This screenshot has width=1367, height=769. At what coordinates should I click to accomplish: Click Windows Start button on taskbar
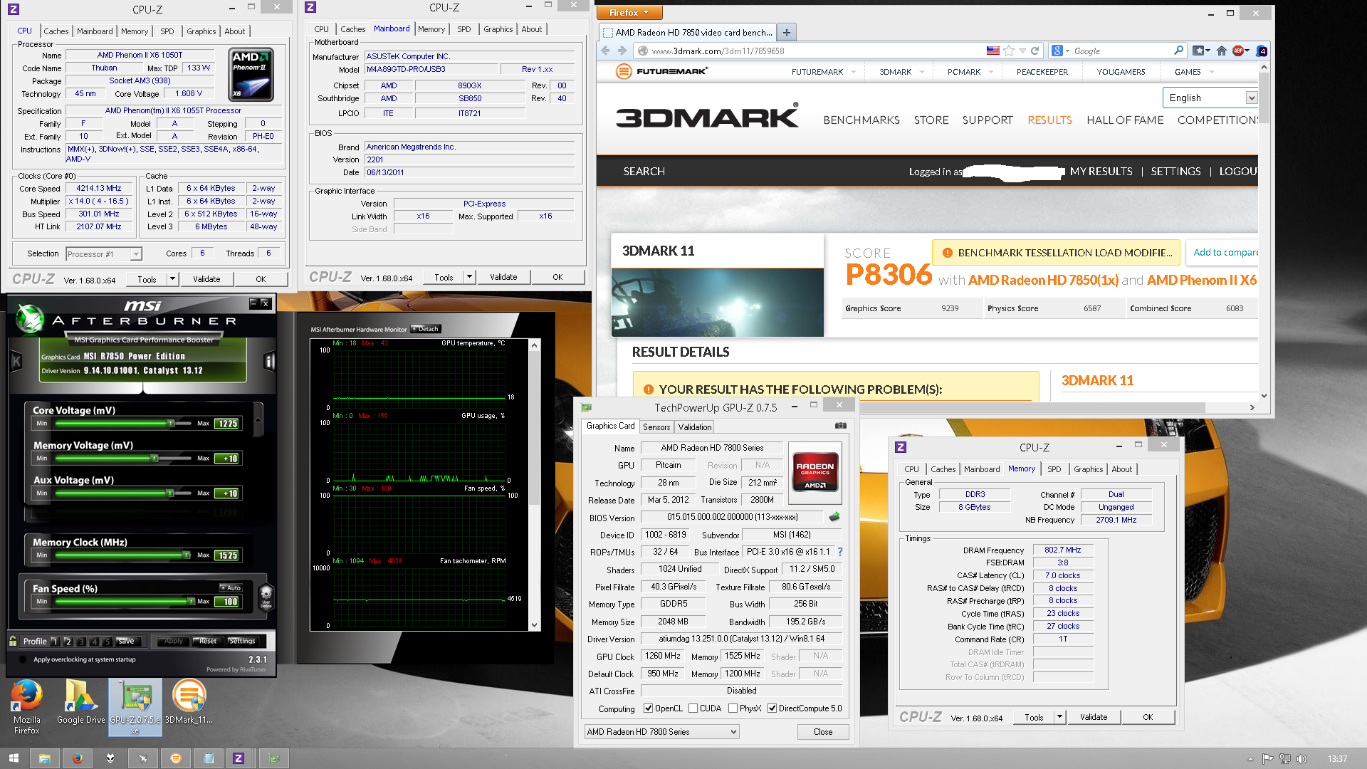click(14, 758)
